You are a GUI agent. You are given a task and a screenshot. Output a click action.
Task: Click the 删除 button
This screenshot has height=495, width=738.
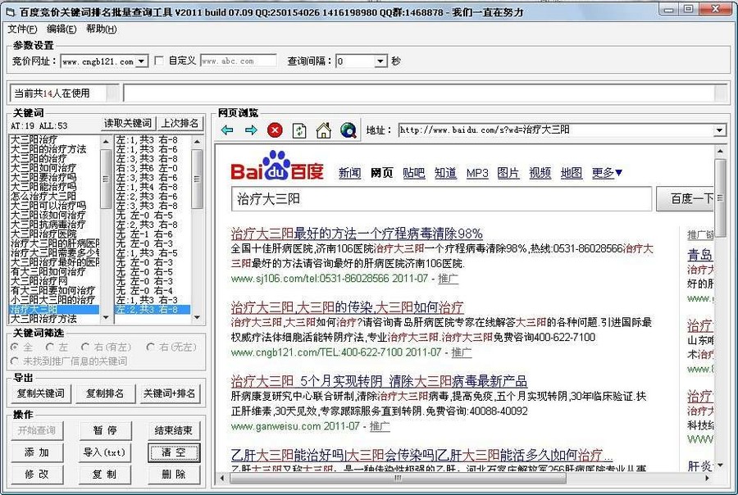(173, 475)
